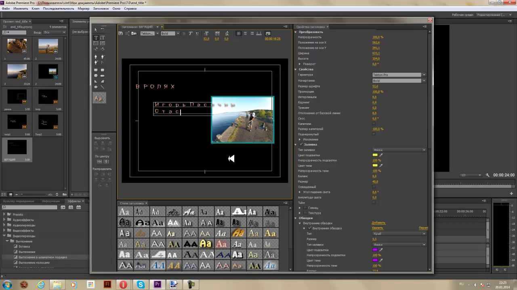517x290 pixels.
Task: Enable the Tube checkbox
Action: click(374, 202)
